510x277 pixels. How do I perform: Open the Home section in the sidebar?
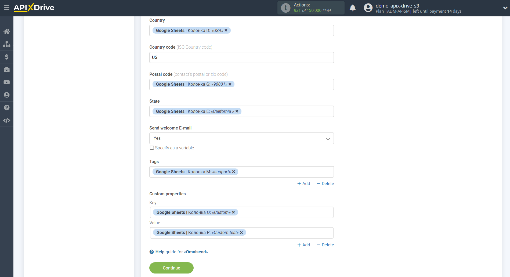tap(7, 31)
